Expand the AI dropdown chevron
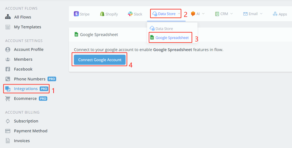 (x=203, y=14)
